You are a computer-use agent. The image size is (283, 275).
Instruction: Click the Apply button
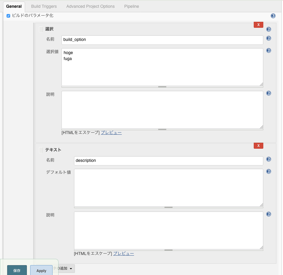[x=41, y=271]
